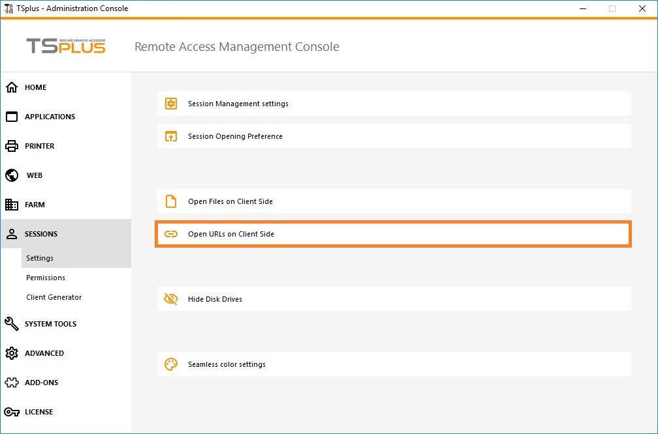Go to Permissions under Sessions
Screen dimensions: 658x434
point(46,278)
